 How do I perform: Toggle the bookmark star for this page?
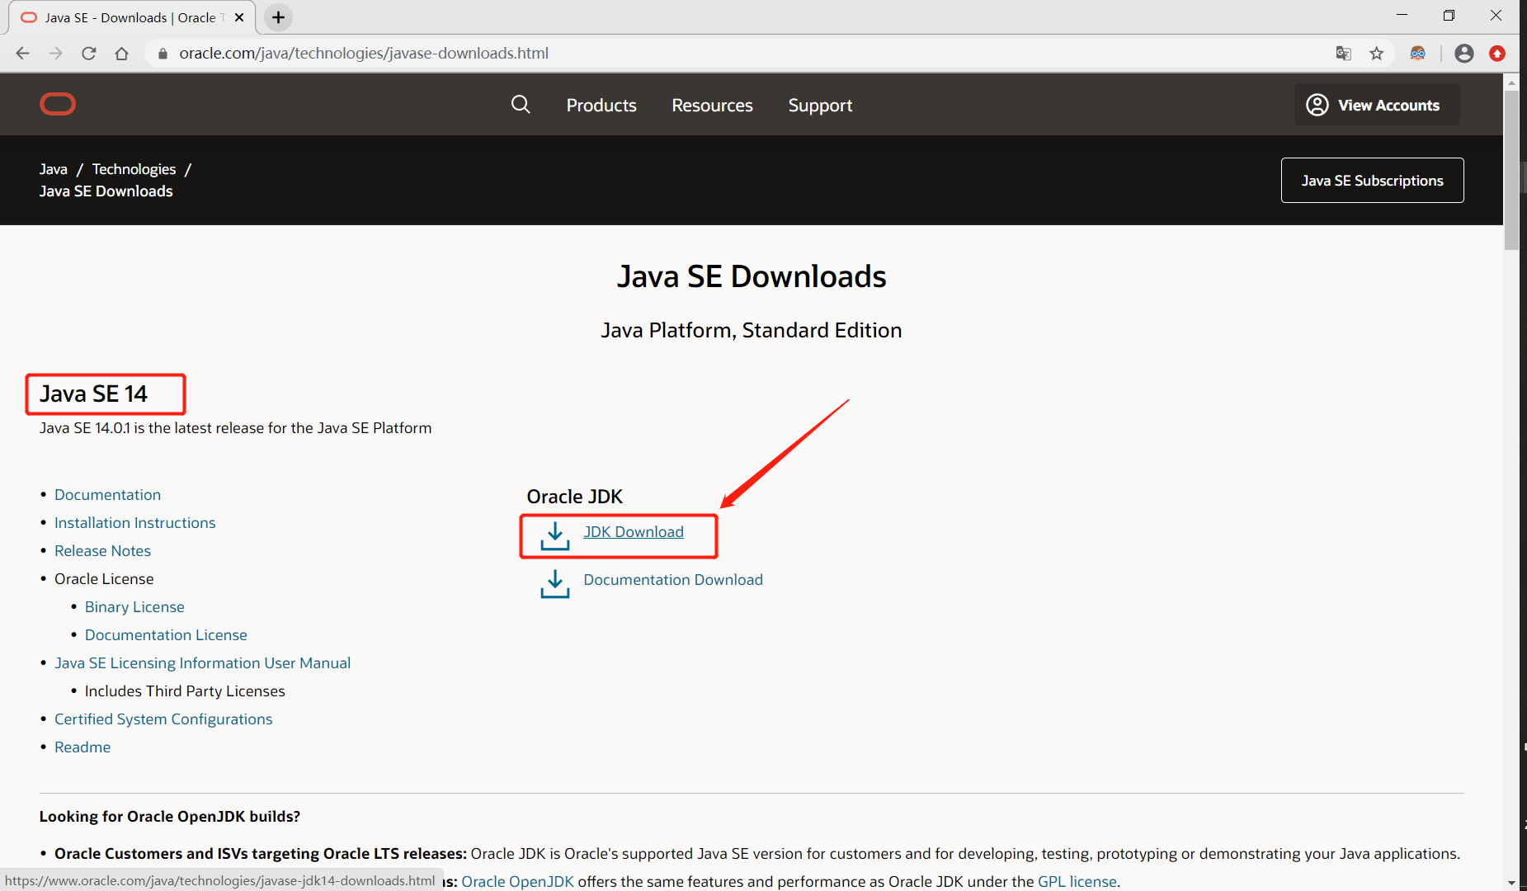(x=1377, y=53)
